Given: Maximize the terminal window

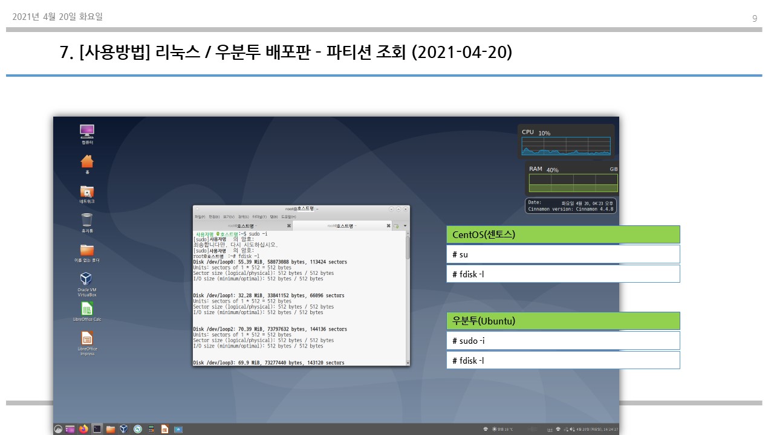Looking at the screenshot, I should pyautogui.click(x=398, y=209).
